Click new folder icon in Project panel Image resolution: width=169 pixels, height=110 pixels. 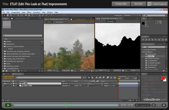point(7,71)
